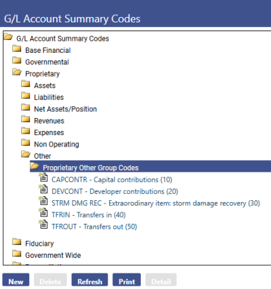This screenshot has width=271, height=289.
Task: Click the Fiduciary folder icon
Action: [x=17, y=242]
